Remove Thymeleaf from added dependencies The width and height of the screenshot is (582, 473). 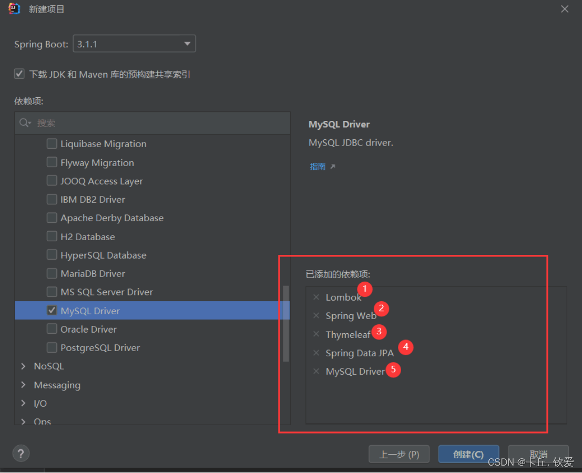coord(316,334)
